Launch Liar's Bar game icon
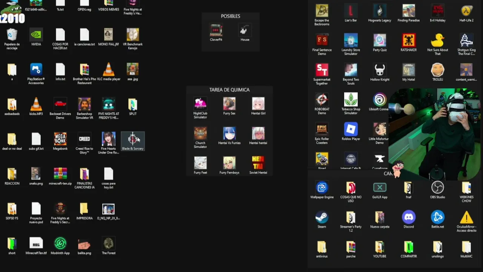 (x=351, y=11)
